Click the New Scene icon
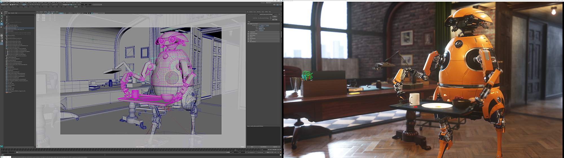This screenshot has width=564, height=158. tap(10, 5)
